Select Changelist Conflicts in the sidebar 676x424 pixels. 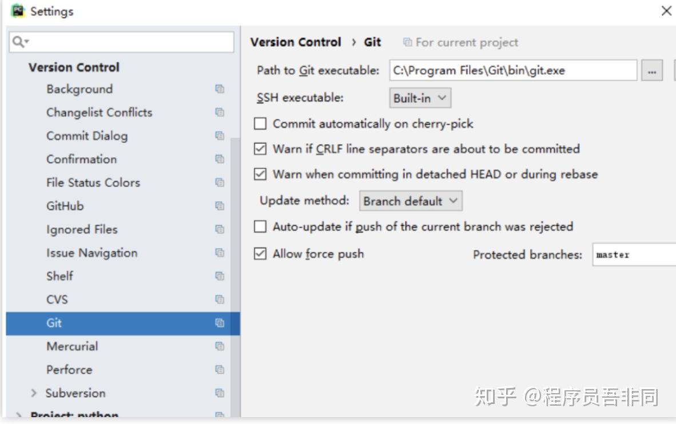[99, 113]
